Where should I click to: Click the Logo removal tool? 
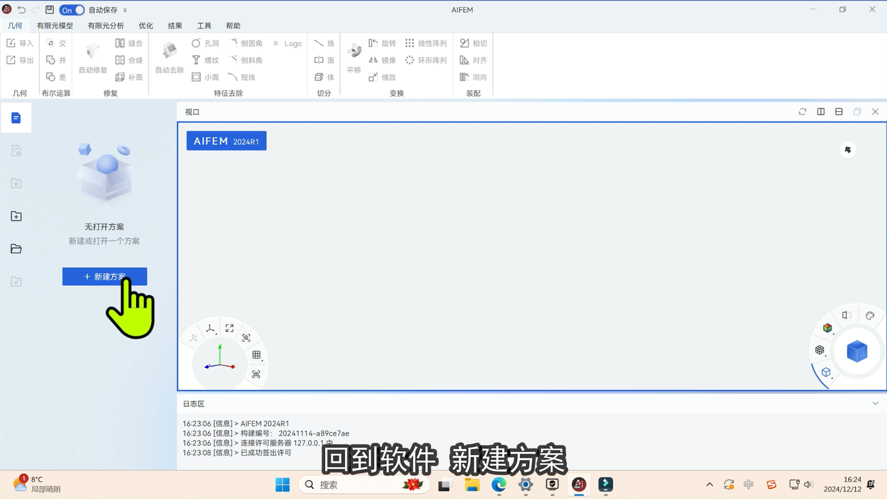287,43
